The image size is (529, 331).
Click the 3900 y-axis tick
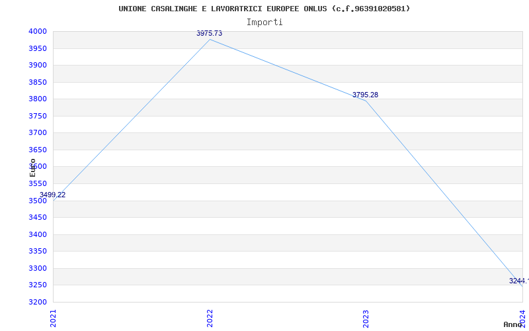[38, 65]
